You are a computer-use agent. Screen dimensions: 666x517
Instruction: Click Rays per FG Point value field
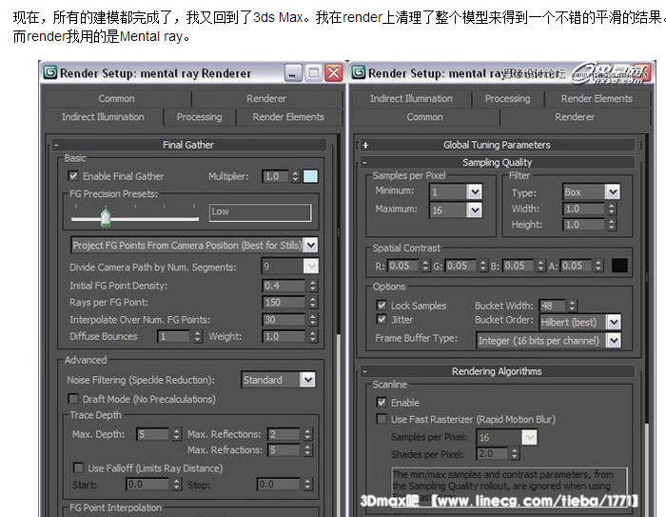coord(284,302)
